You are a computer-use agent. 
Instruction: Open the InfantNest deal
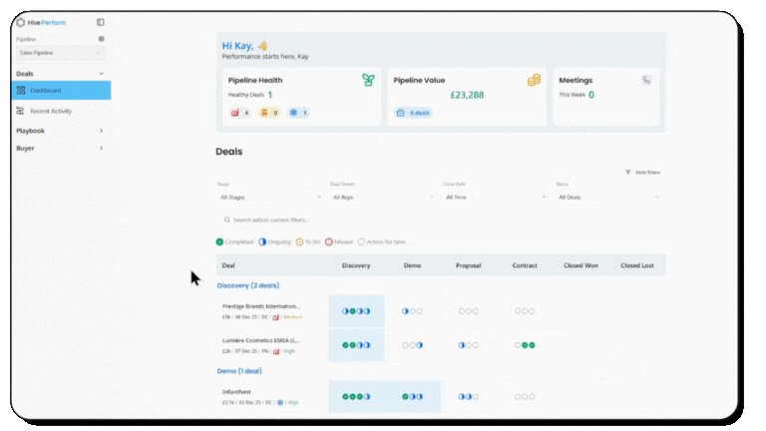236,392
